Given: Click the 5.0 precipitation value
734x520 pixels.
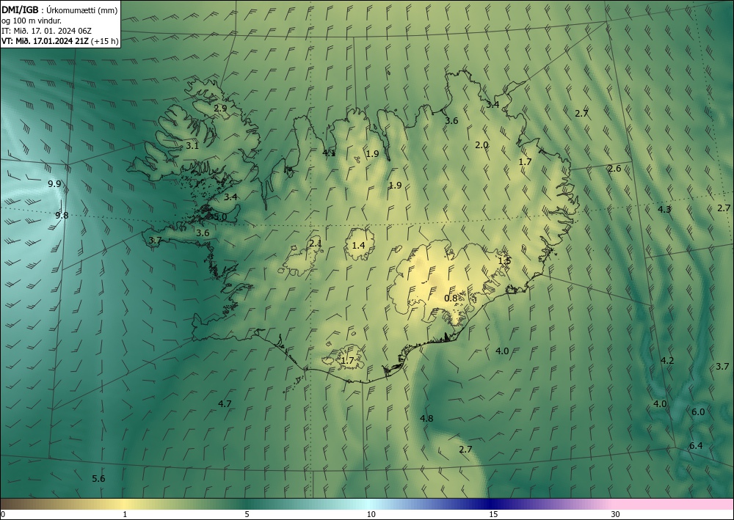Looking at the screenshot, I should (x=220, y=217).
